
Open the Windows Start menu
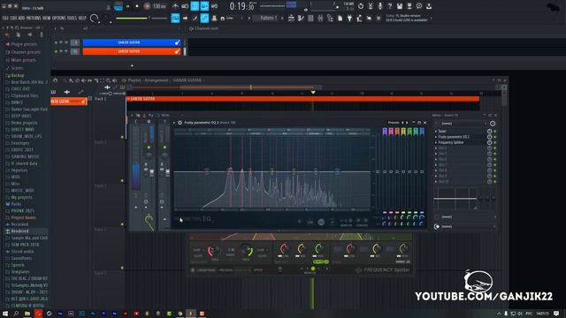[5, 314]
